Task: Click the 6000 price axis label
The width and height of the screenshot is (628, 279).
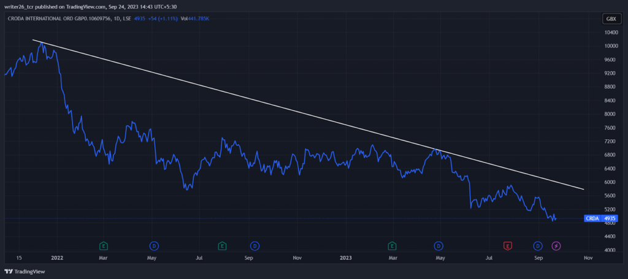Action: click(x=610, y=182)
